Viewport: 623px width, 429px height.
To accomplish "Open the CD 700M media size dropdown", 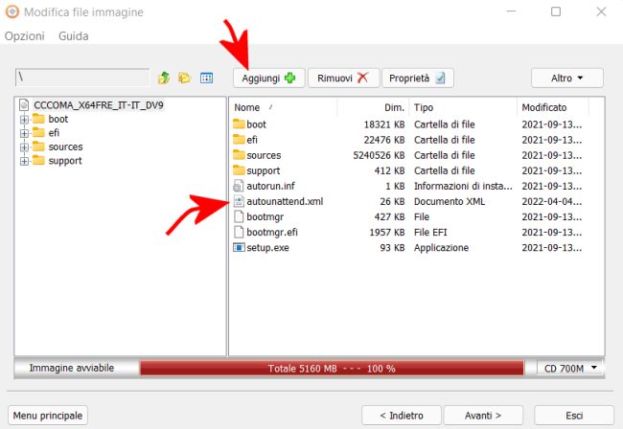I will 570,369.
